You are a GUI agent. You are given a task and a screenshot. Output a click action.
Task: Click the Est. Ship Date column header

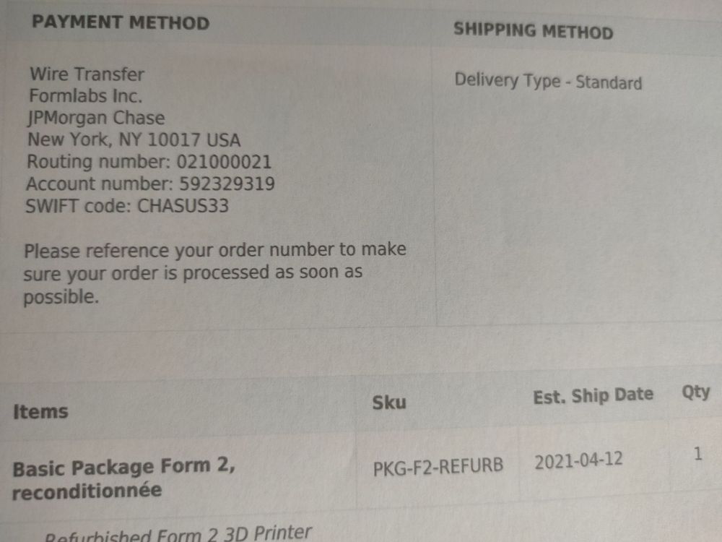click(593, 396)
